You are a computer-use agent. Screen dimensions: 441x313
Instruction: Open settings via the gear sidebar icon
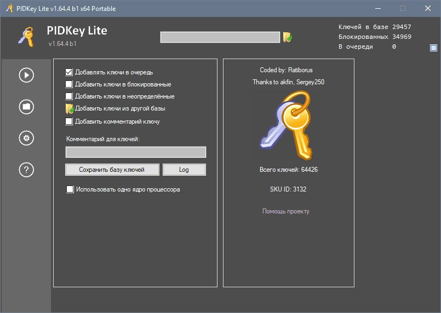[x=26, y=138]
